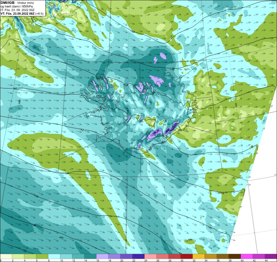Screen dimensions: 277x262
Task: Pick the 22–24 m/s dark indigo legend swatch
Action: point(138,256)
